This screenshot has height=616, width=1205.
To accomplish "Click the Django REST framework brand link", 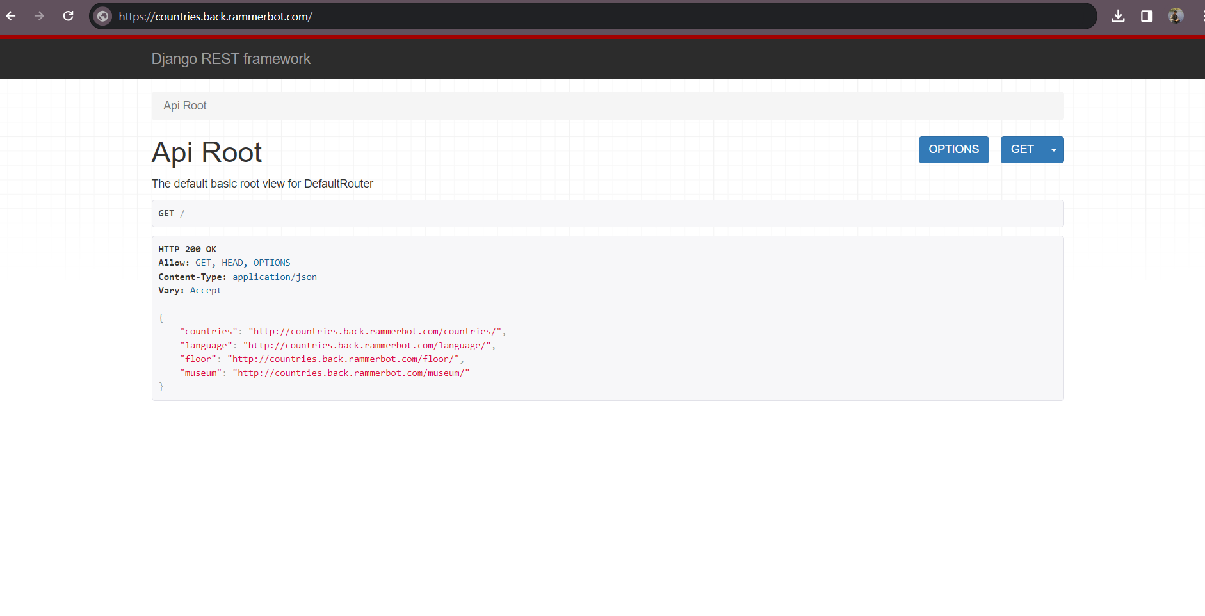I will (x=230, y=59).
